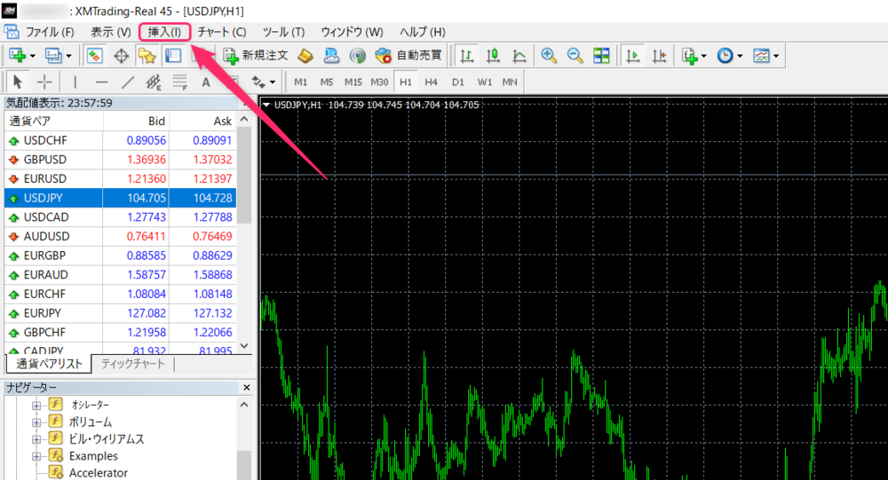
Task: Click the 新規注文 new order button
Action: [x=256, y=56]
